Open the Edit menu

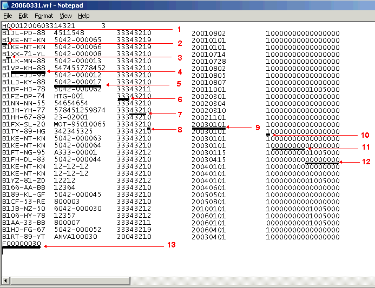23,16
